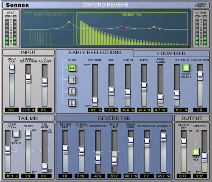Click the early reflections Absorption fader handle
Screen dimensions: 212x182
tap(200, 76)
